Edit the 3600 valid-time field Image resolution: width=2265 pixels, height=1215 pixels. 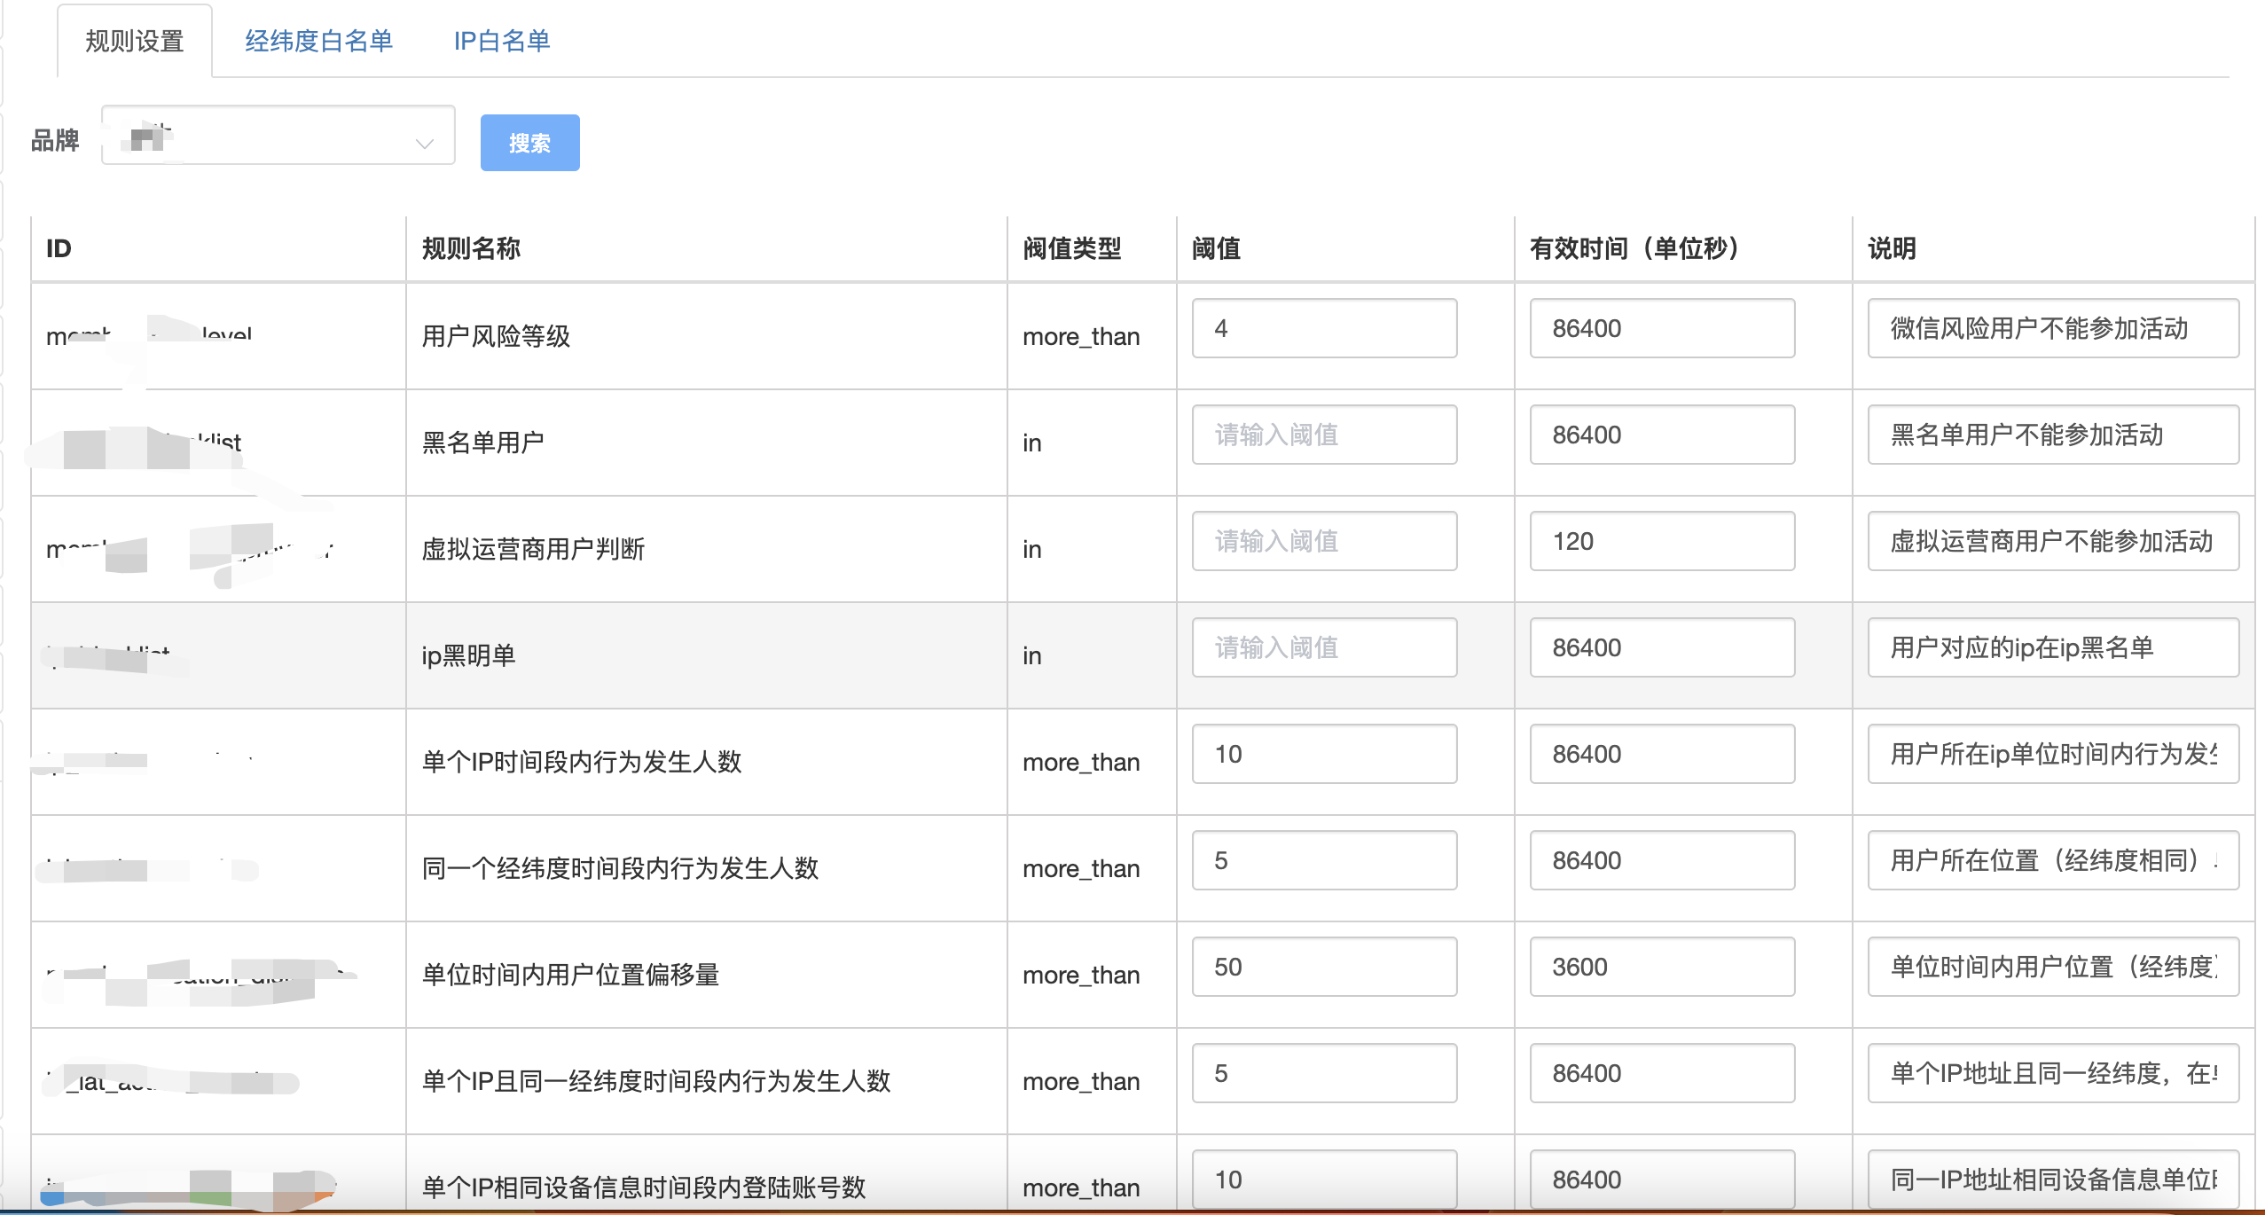point(1662,967)
